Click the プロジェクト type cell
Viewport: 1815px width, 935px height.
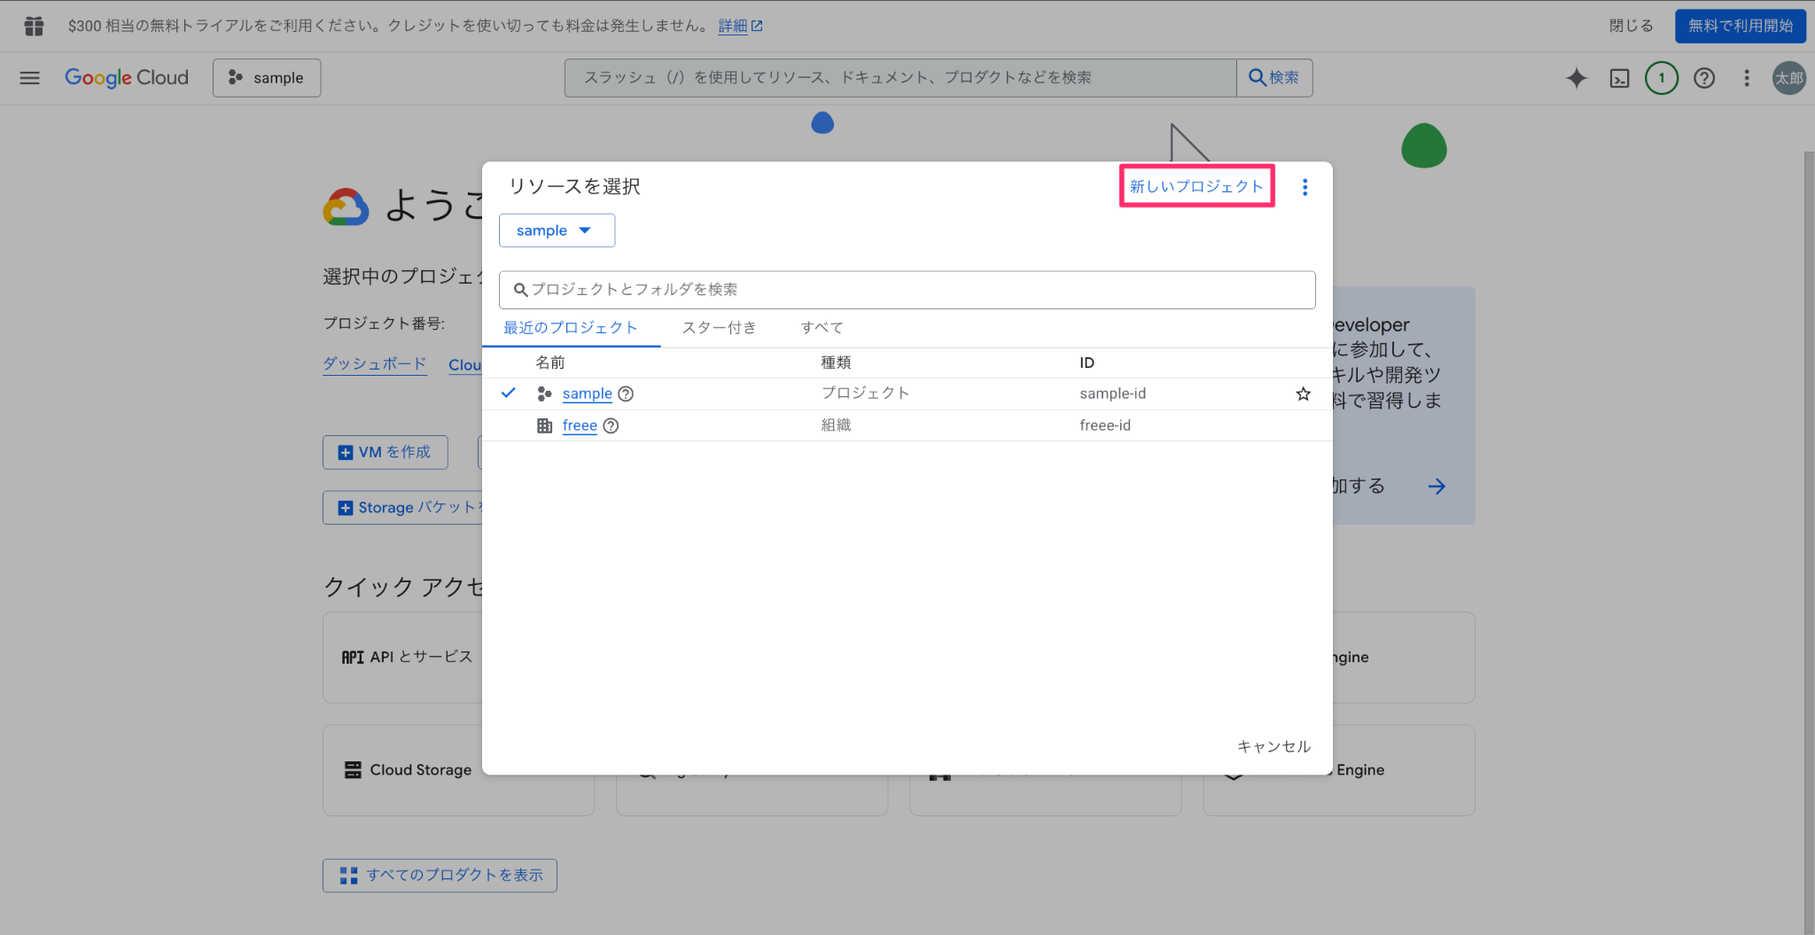tap(865, 393)
